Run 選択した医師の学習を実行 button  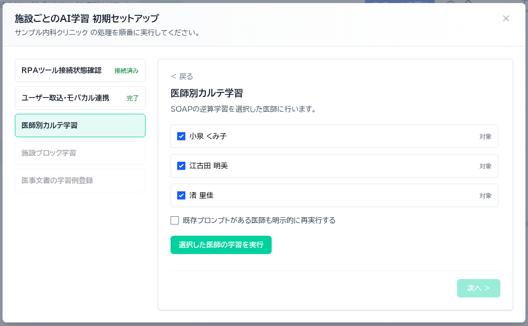221,245
